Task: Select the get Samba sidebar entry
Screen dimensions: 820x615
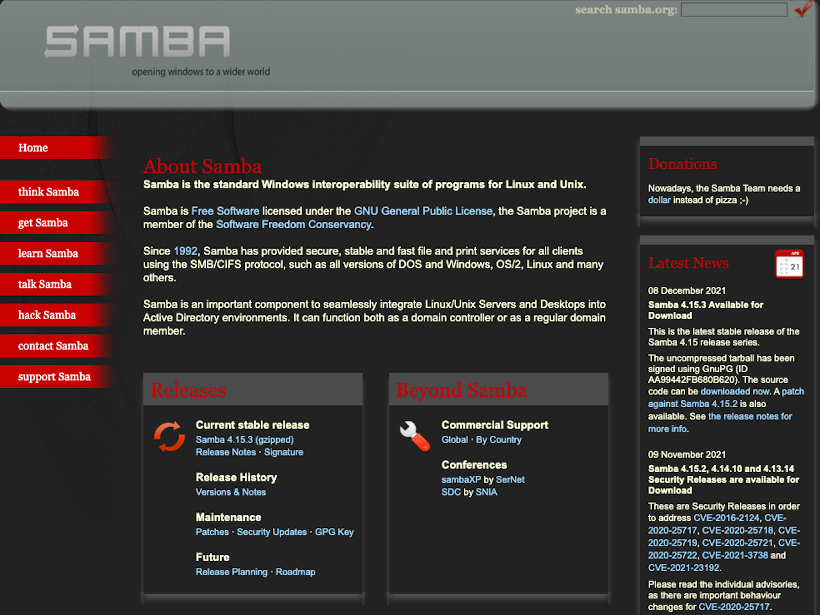Action: tap(43, 222)
